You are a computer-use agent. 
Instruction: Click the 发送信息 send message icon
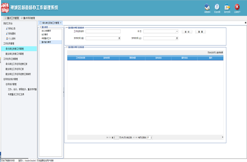(x=217, y=7)
